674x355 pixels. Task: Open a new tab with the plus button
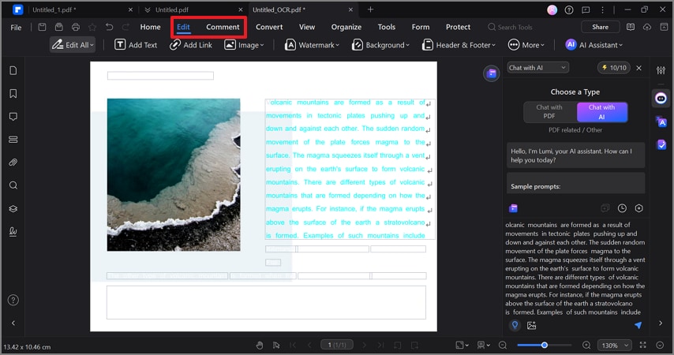click(x=370, y=9)
